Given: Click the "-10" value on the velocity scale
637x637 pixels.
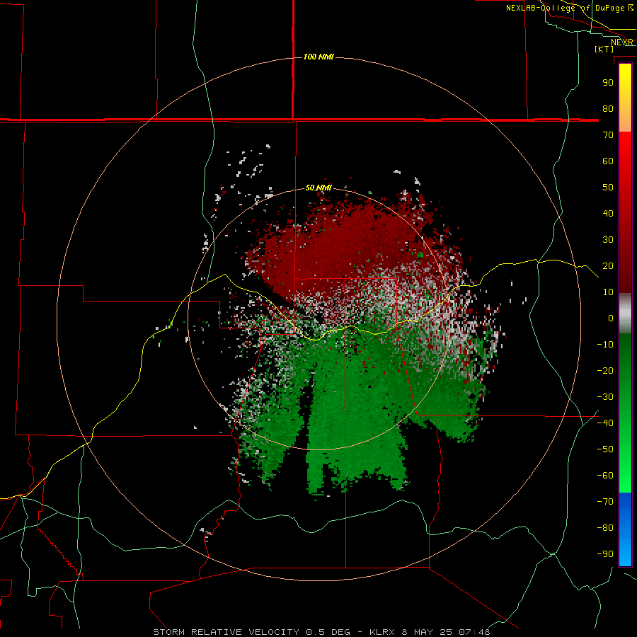Looking at the screenshot, I should pos(605,345).
